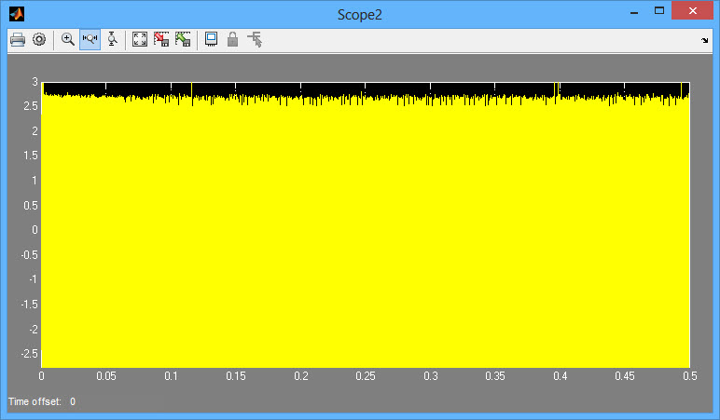Click the Time offset label
Image resolution: width=720 pixels, height=420 pixels.
pos(34,401)
